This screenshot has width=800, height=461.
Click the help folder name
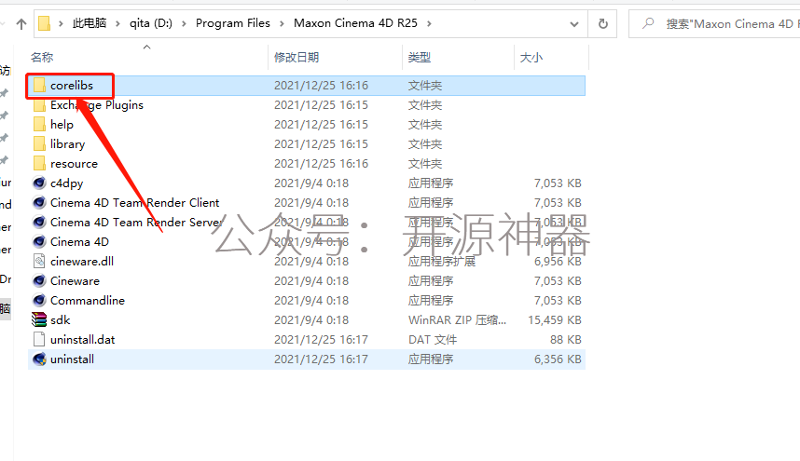point(62,124)
